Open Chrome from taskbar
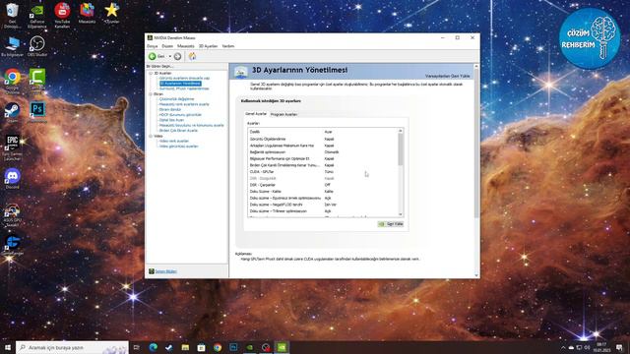 (218, 347)
